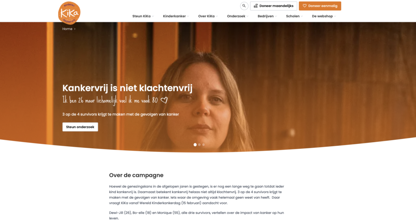Open the Scholen menu

pos(292,16)
